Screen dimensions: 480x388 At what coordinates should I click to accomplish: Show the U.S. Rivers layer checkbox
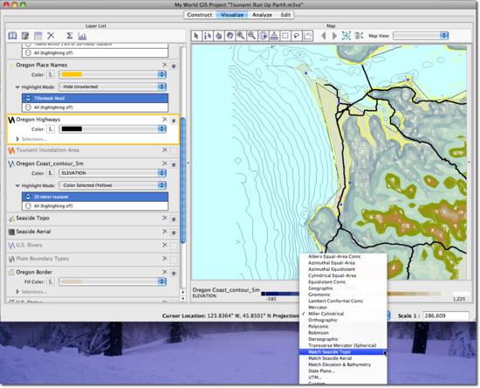tap(174, 246)
